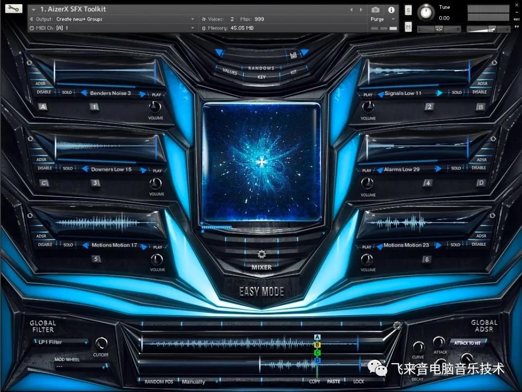522x392 pixels.
Task: Open the ATTACK TO HIT dropdown
Action: pos(467,343)
